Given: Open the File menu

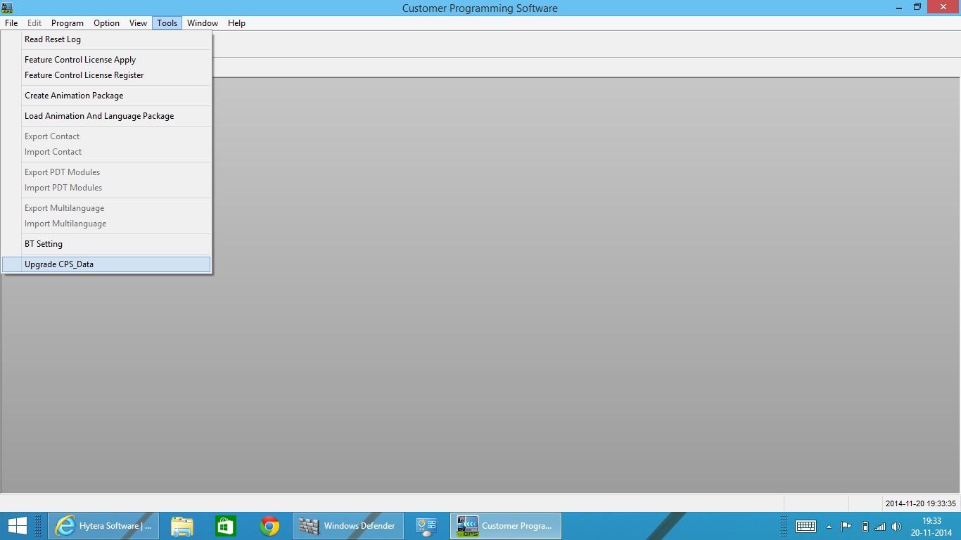Looking at the screenshot, I should point(11,23).
